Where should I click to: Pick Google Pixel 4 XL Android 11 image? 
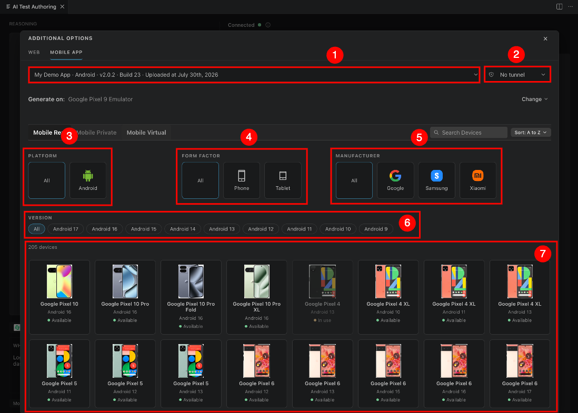[x=454, y=281]
